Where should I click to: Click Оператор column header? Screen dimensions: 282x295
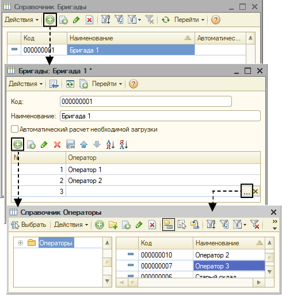[163, 158]
